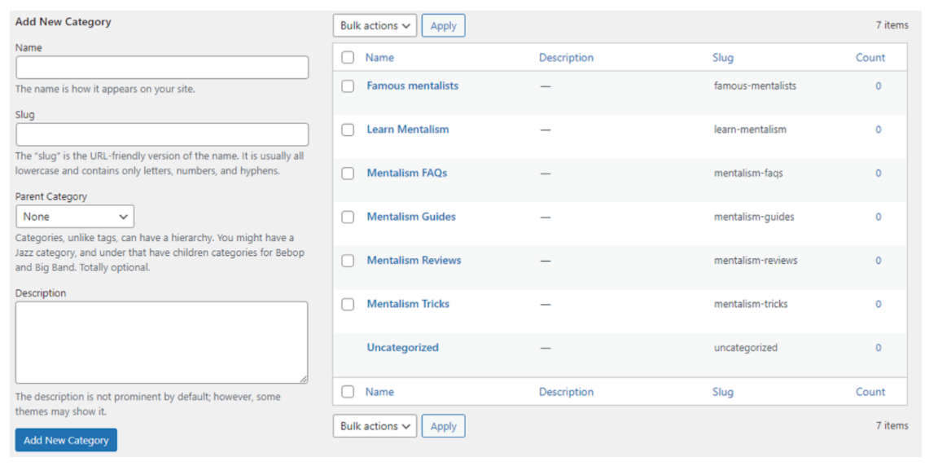Click in the category Name input field

click(x=162, y=68)
